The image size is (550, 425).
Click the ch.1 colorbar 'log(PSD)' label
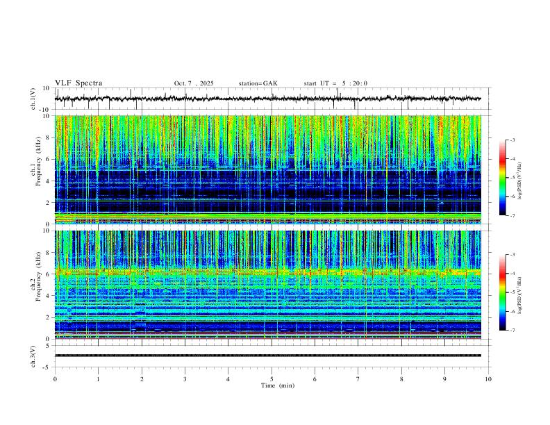point(520,181)
